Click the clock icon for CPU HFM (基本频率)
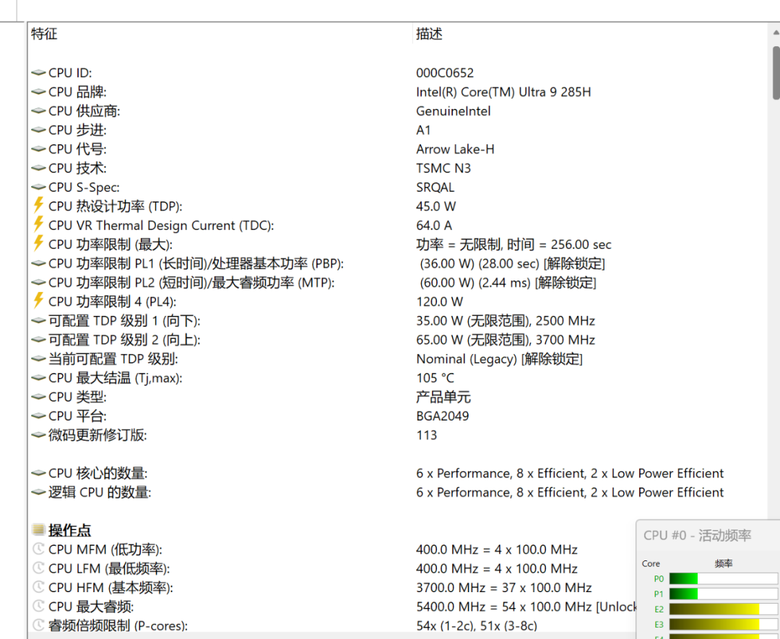 38,587
